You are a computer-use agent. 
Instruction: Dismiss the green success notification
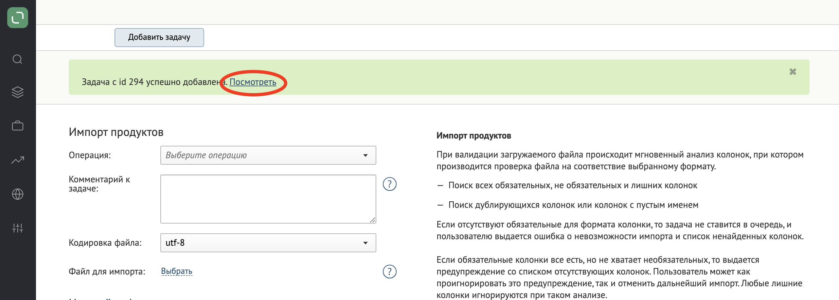pos(793,72)
